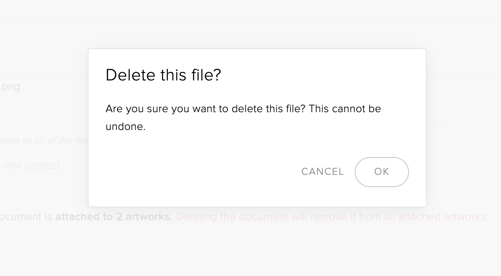Image resolution: width=501 pixels, height=276 pixels.
Task: Click bold 'attached to 2 artworks' text
Action: tap(114, 217)
